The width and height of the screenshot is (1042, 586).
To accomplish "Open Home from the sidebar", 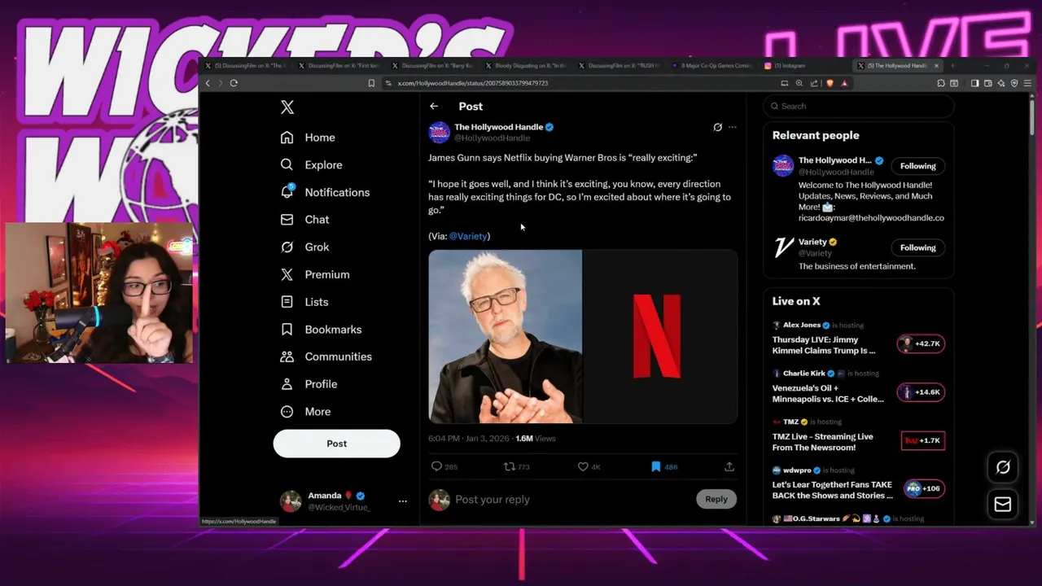I will click(308, 138).
